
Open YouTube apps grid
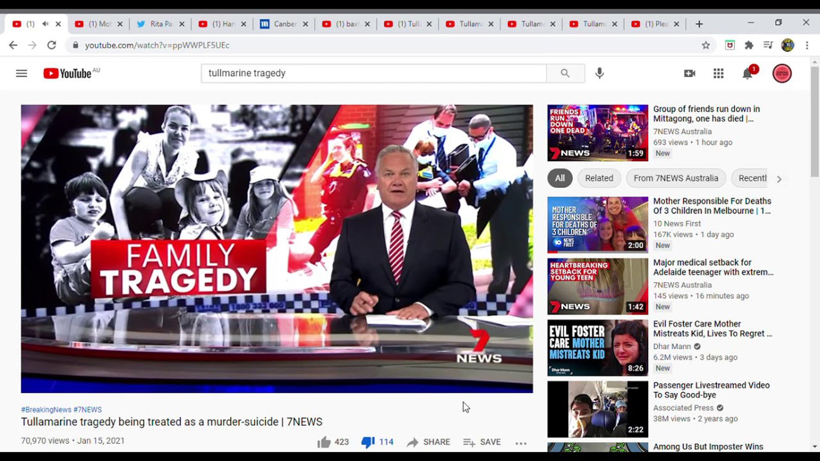click(718, 73)
